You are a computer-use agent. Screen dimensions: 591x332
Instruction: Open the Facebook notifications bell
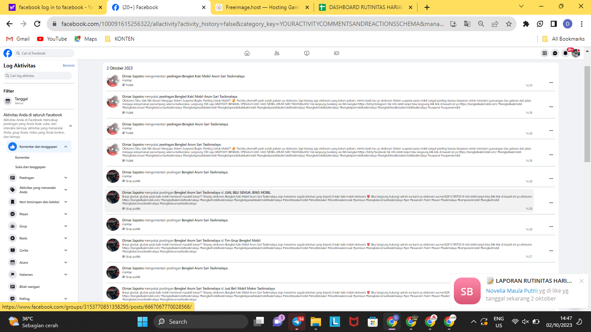pyautogui.click(x=565, y=53)
